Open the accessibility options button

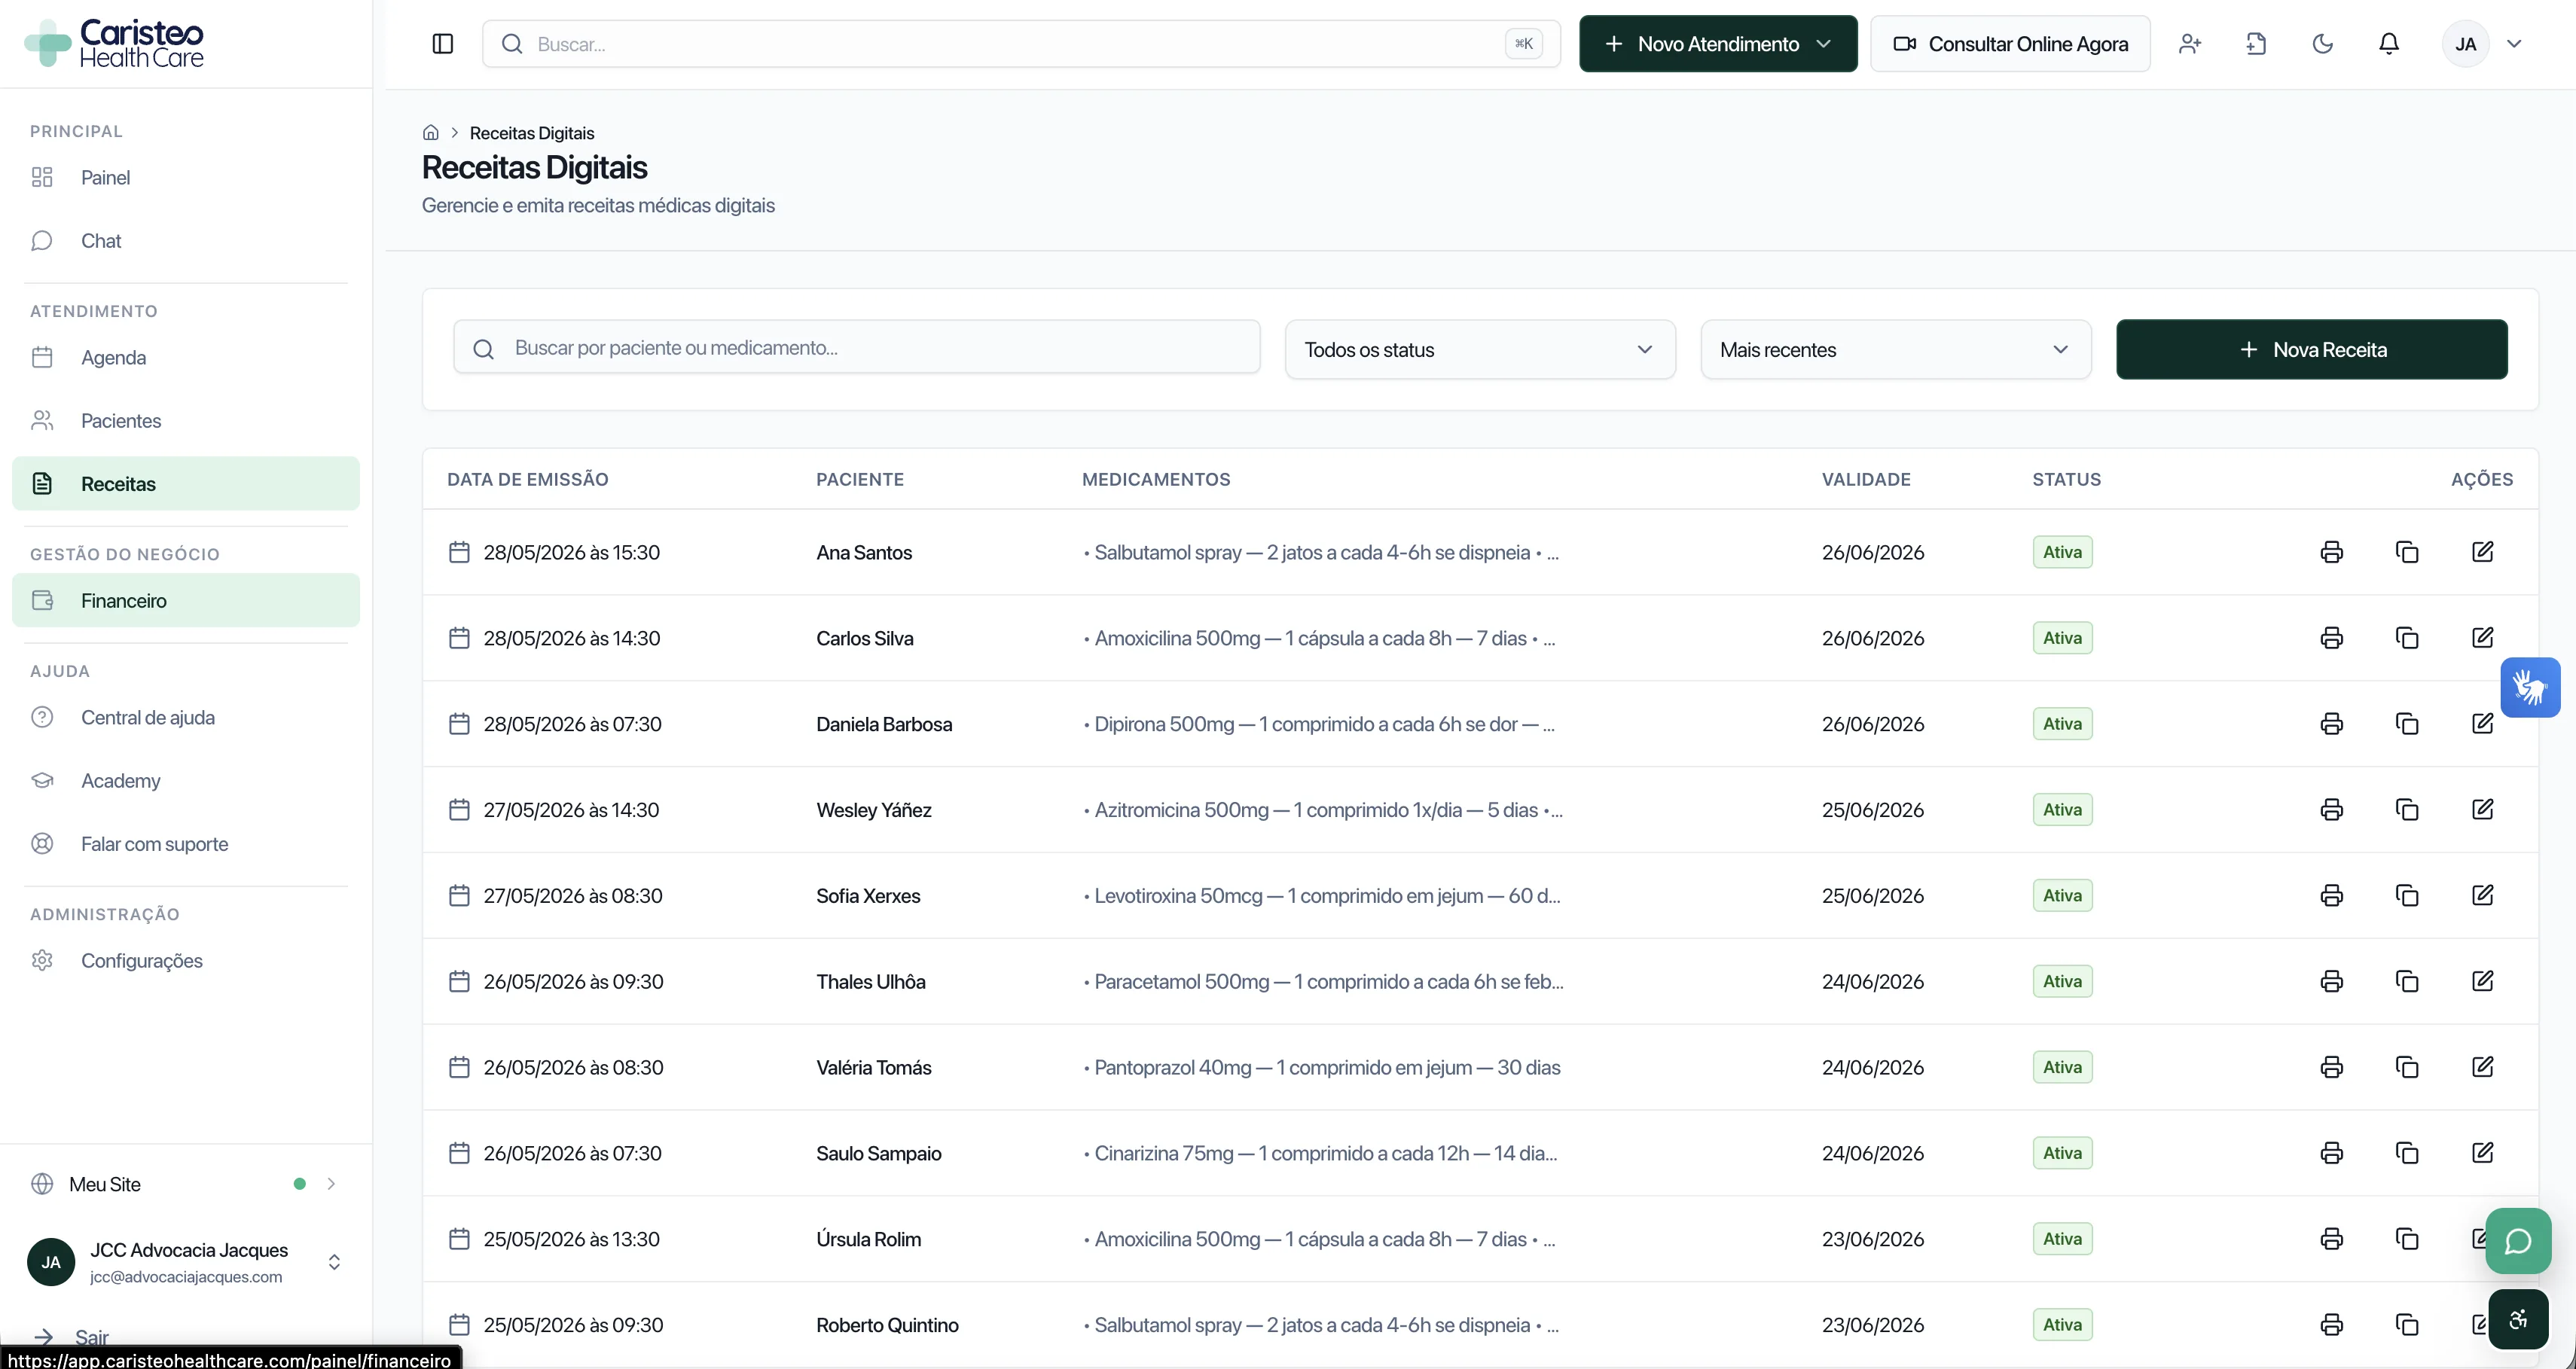(2518, 1320)
